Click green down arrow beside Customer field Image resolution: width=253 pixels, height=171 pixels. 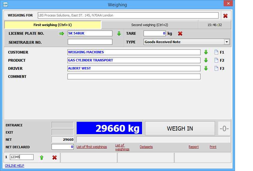coord(206,52)
